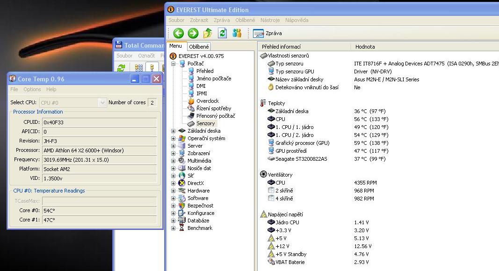The height and width of the screenshot is (271, 499).
Task: Select Overclock in the tree
Action: point(207,101)
